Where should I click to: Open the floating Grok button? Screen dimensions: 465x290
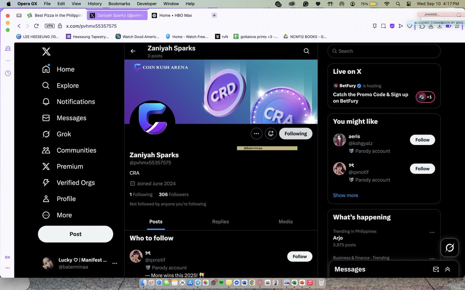coord(450,247)
